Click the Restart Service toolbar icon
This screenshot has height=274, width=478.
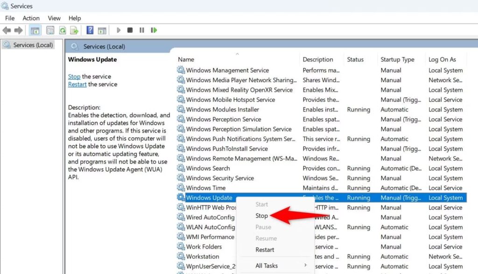154,30
